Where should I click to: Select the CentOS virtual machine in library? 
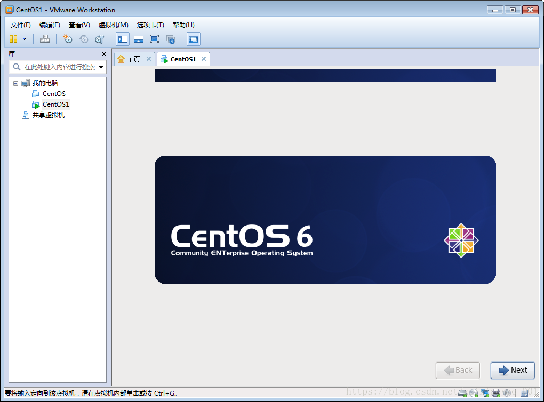[x=54, y=94]
